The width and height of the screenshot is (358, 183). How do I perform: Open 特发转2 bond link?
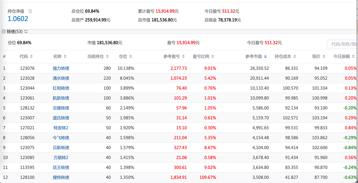coord(61,128)
